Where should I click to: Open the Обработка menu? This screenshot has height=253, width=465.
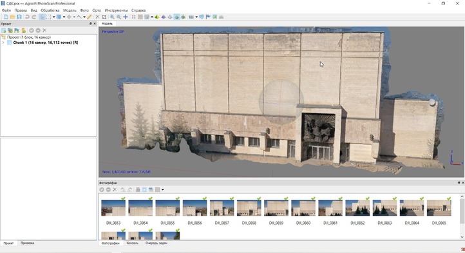50,10
